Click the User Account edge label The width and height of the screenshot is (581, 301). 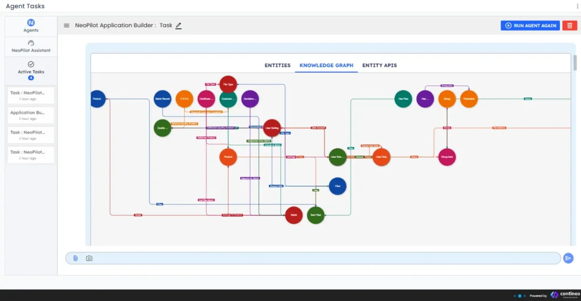pos(318,128)
